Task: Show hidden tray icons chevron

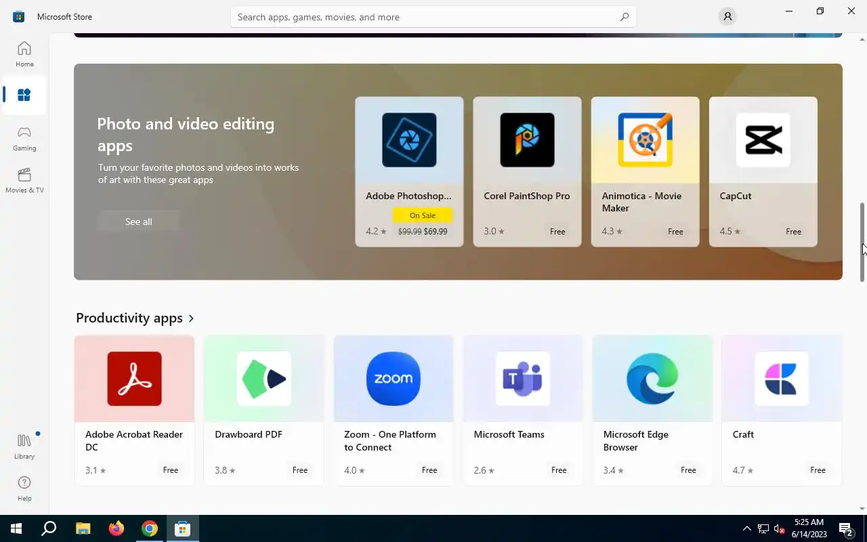Action: pos(747,528)
